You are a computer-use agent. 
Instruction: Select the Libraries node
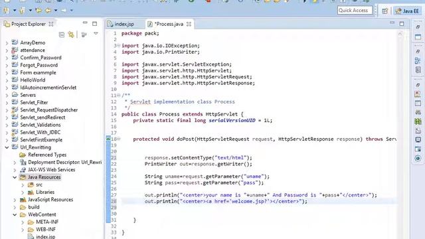click(45, 192)
